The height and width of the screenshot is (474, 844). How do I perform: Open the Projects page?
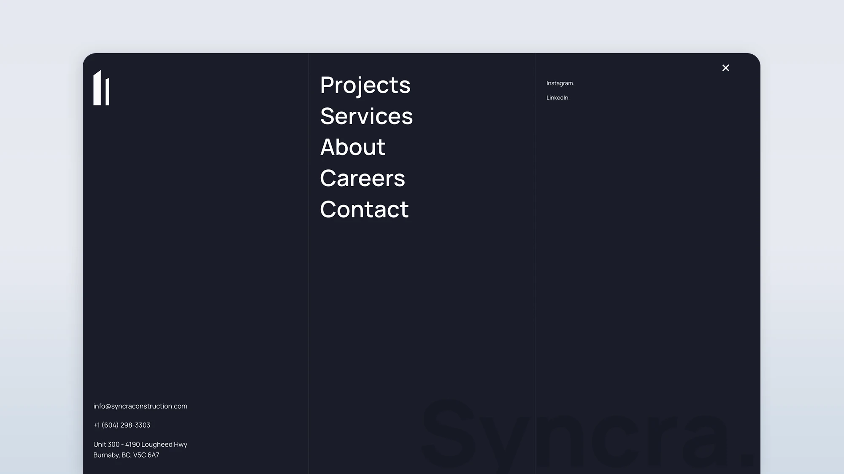(x=365, y=85)
